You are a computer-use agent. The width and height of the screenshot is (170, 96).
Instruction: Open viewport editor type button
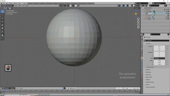[2, 6]
